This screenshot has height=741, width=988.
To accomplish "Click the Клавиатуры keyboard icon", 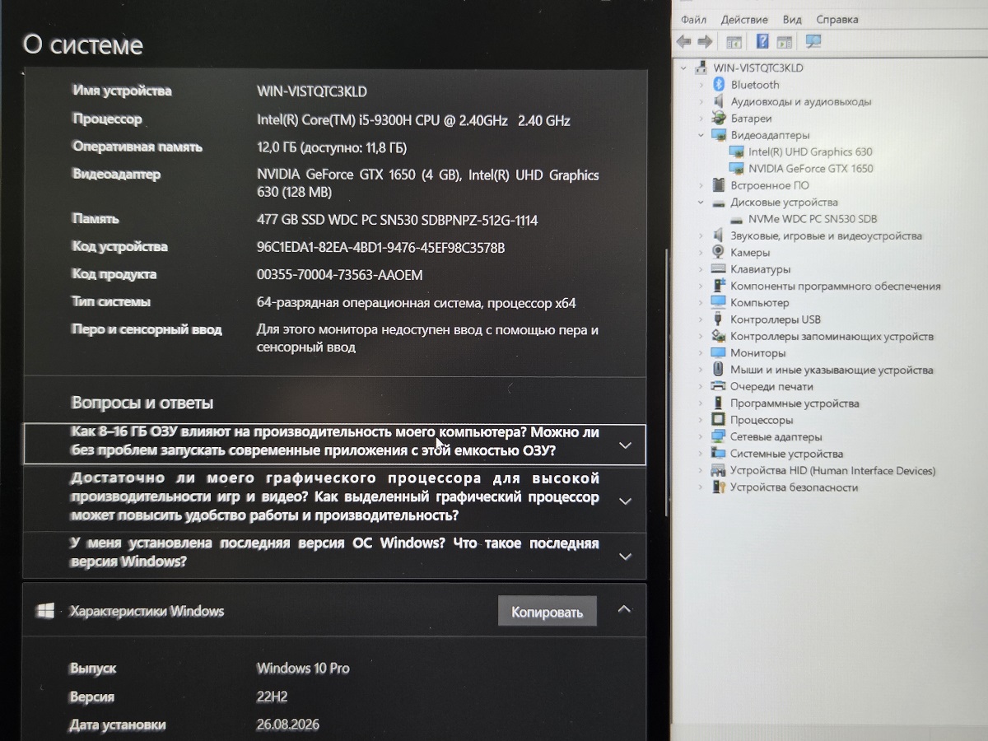I will click(x=718, y=269).
